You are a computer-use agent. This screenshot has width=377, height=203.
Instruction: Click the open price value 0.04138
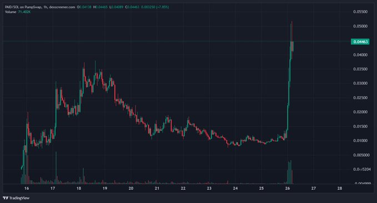coord(85,7)
